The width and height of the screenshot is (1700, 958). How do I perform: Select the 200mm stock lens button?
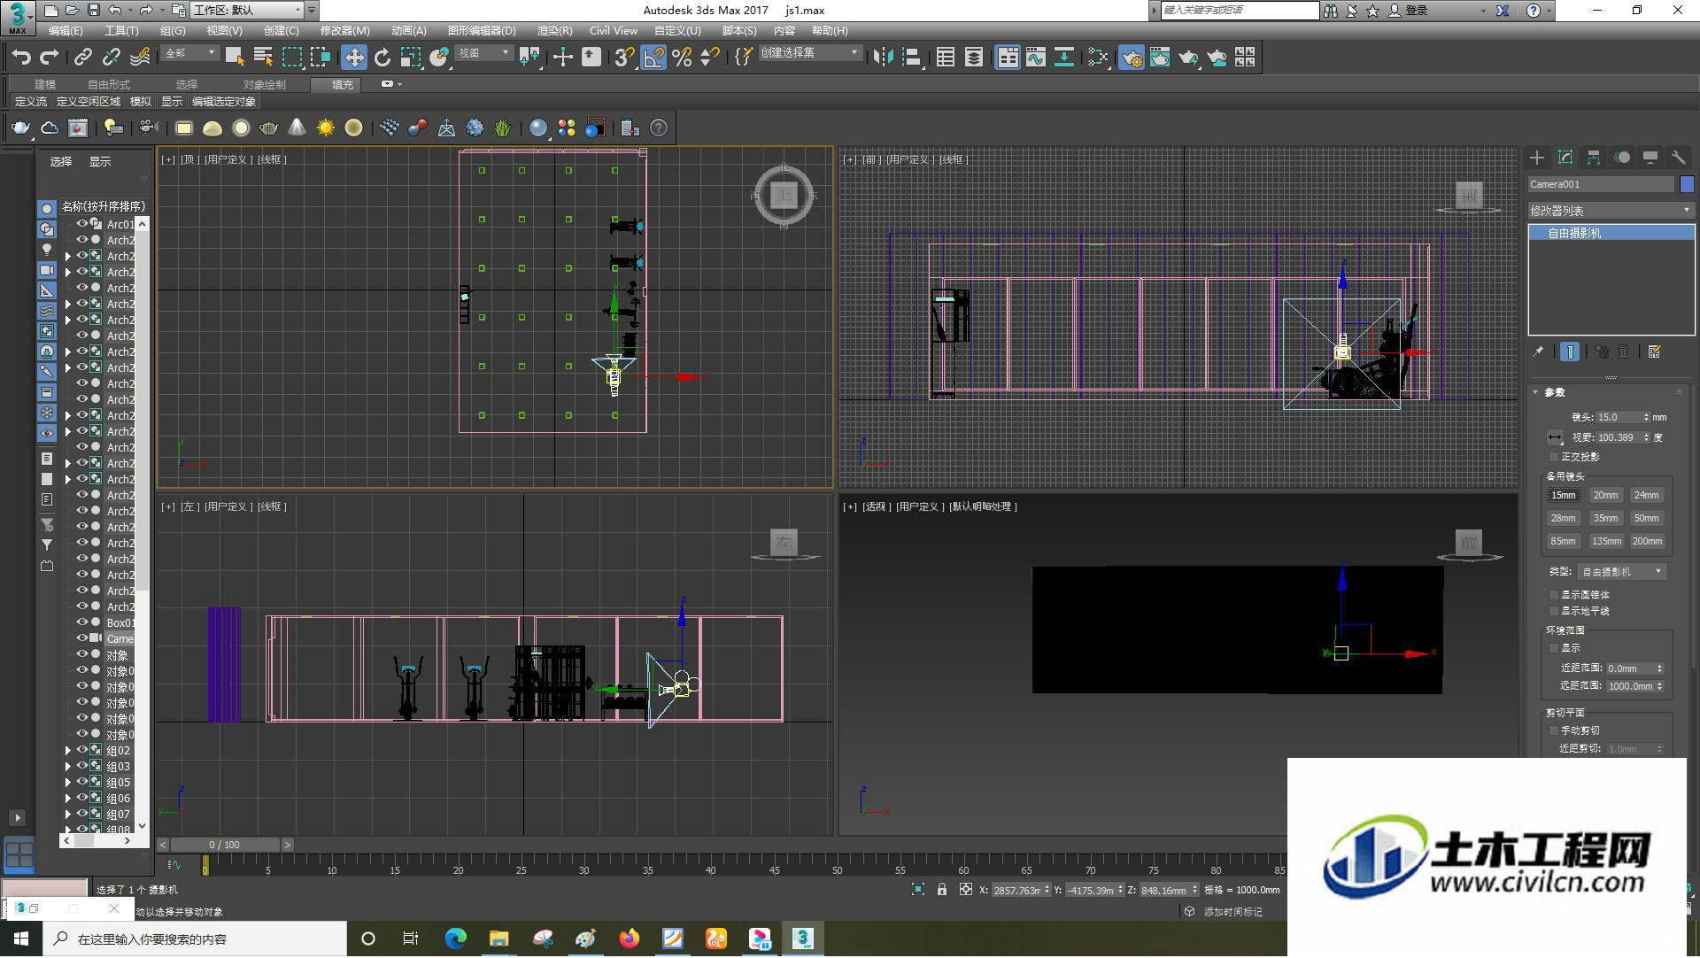point(1647,542)
